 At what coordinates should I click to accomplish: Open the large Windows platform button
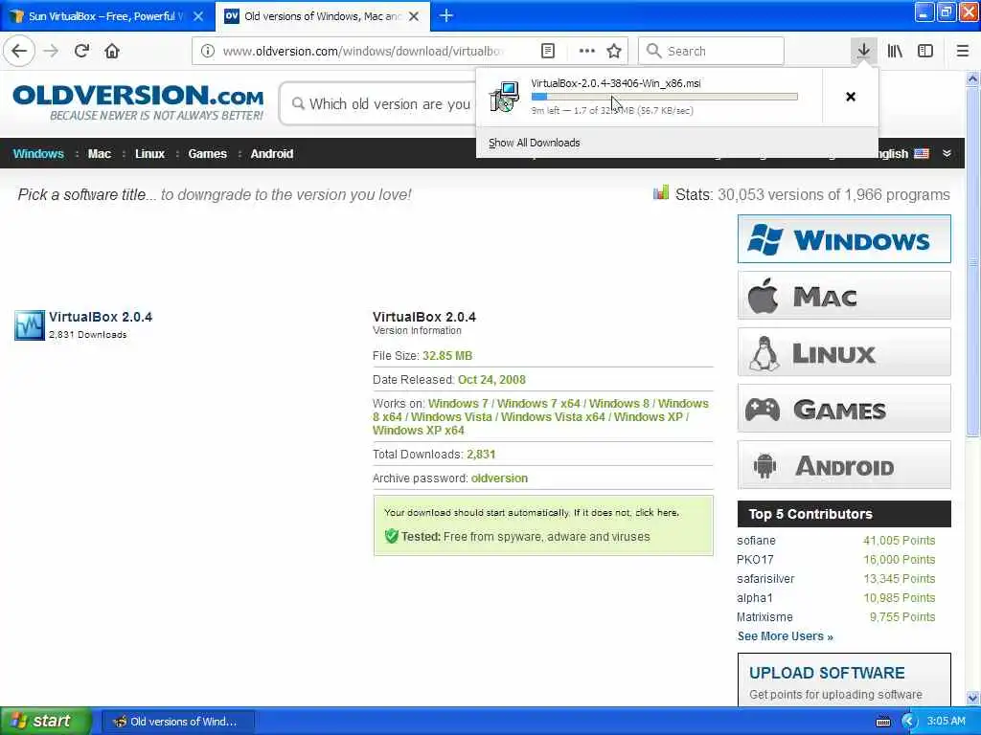[844, 238]
